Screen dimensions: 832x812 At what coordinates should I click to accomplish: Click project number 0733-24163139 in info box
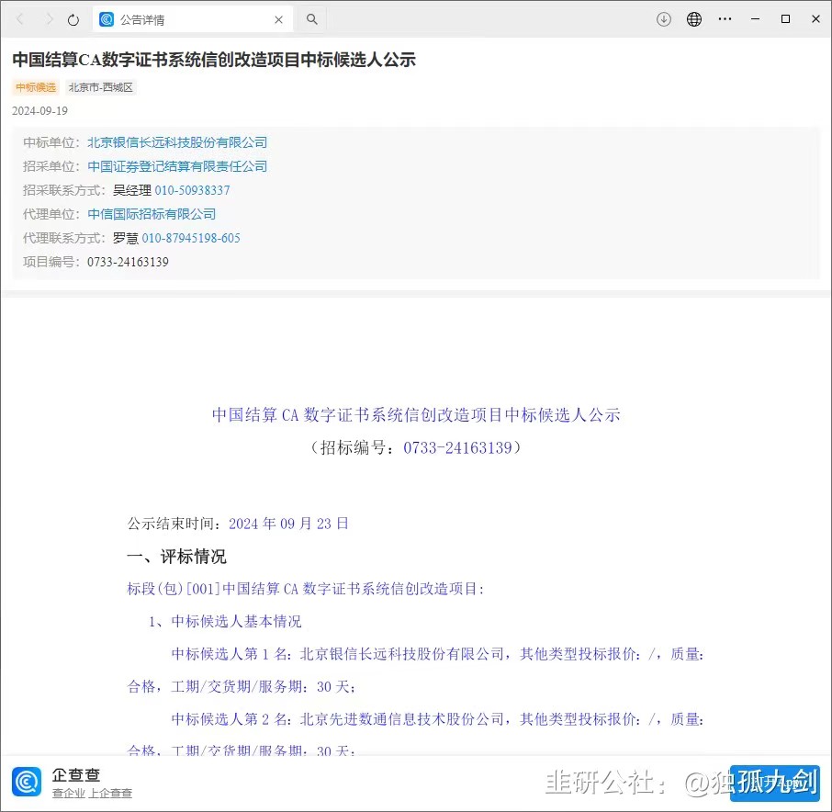[x=128, y=262]
